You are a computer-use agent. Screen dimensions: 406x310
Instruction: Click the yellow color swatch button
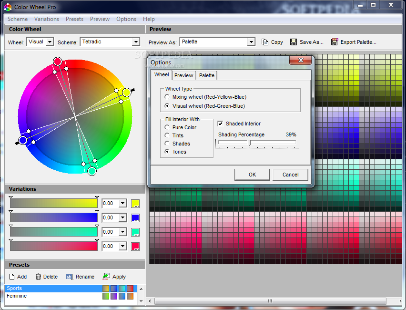pyautogui.click(x=135, y=204)
